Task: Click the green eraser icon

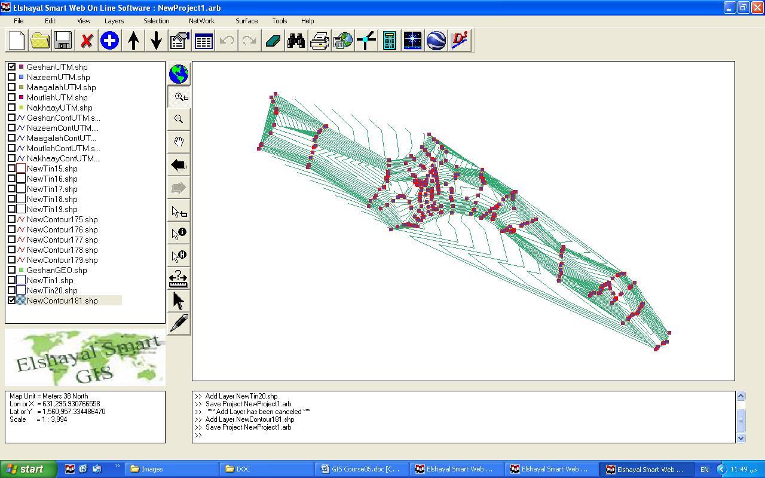Action: click(x=273, y=41)
